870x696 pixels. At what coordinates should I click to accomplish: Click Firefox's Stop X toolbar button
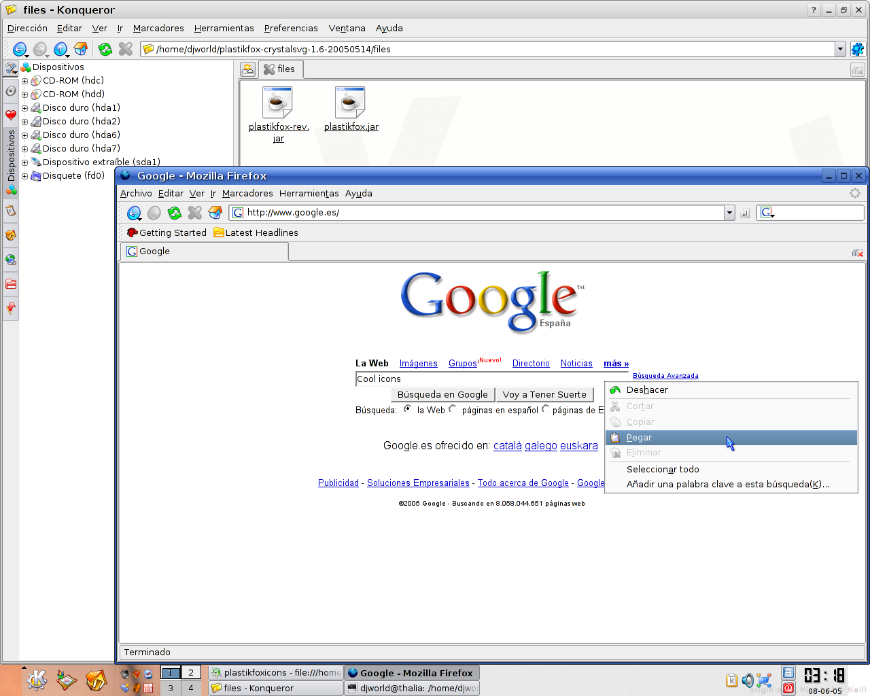point(195,213)
